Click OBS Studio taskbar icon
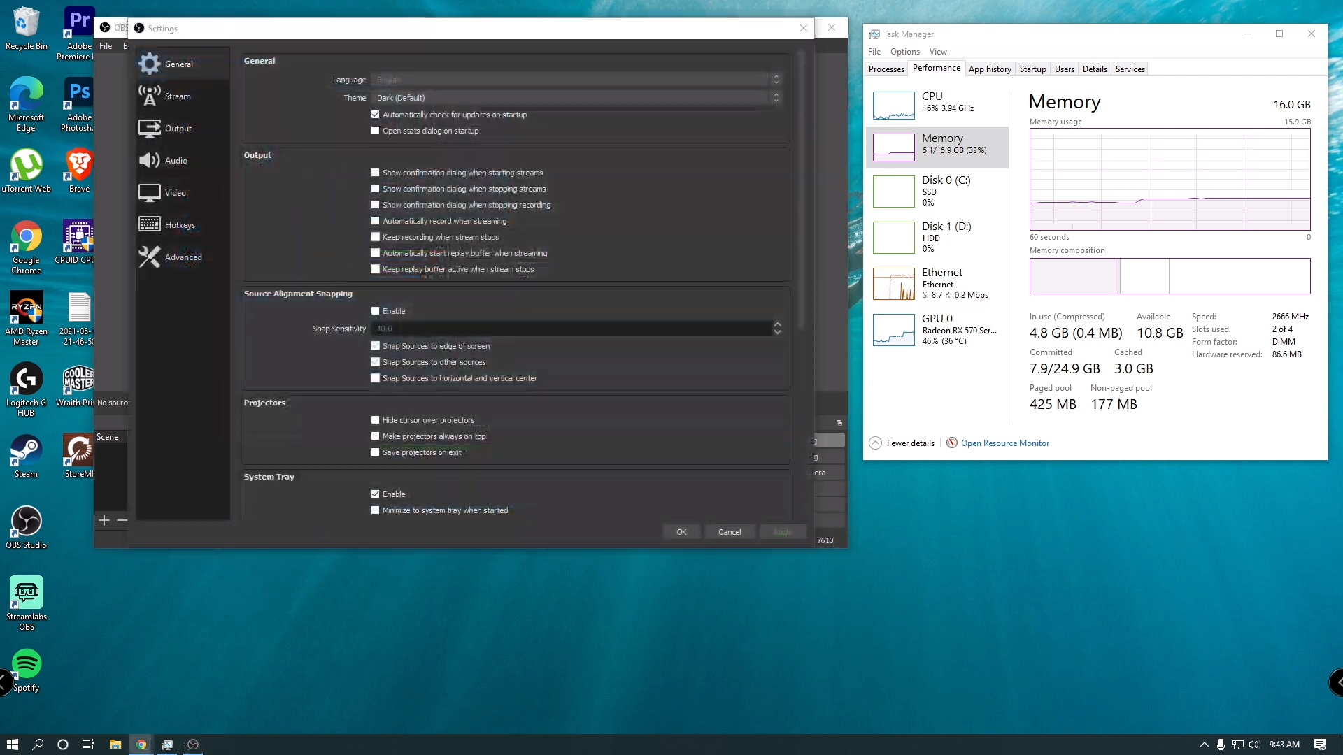Viewport: 1343px width, 755px height. click(x=193, y=745)
